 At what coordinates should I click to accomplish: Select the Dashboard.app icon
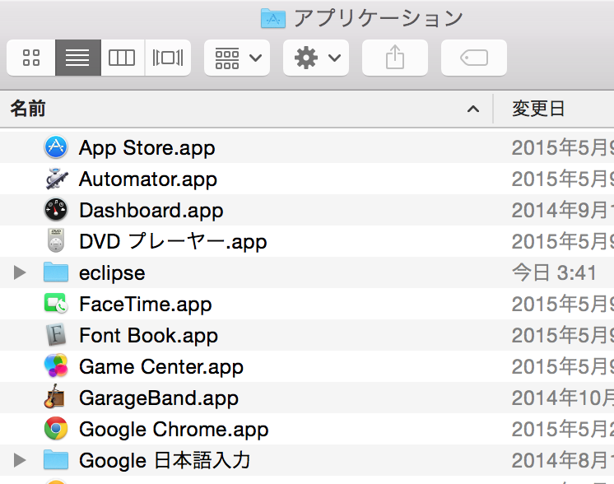click(x=56, y=210)
